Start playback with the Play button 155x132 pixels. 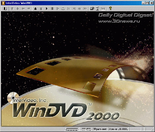pyautogui.click(x=47, y=9)
